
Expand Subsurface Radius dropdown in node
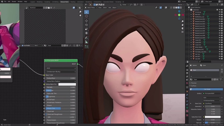(61, 81)
